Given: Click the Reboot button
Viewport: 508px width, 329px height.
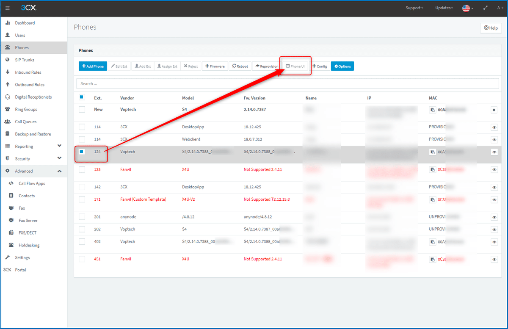Looking at the screenshot, I should click(x=240, y=66).
